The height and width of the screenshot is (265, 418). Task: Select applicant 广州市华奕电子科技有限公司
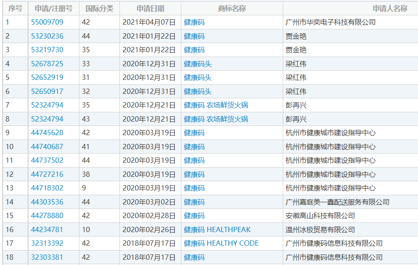coord(331,22)
